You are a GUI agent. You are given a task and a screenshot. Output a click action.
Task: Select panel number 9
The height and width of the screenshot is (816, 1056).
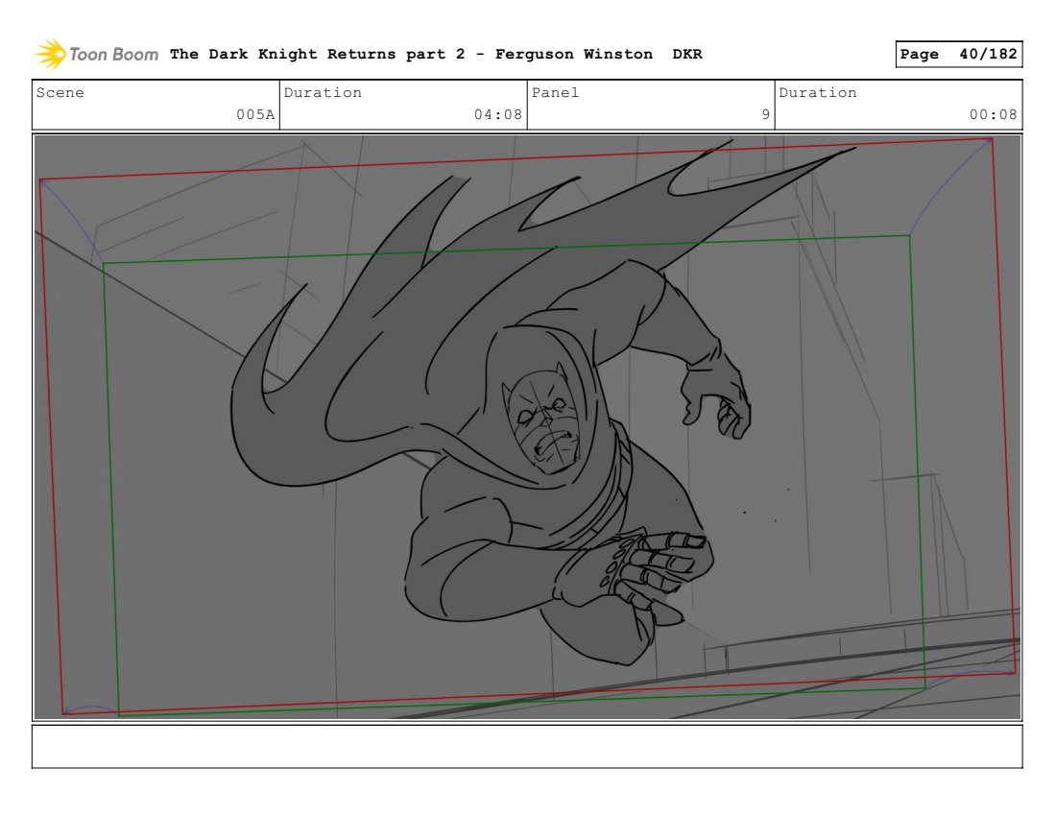coord(766,114)
